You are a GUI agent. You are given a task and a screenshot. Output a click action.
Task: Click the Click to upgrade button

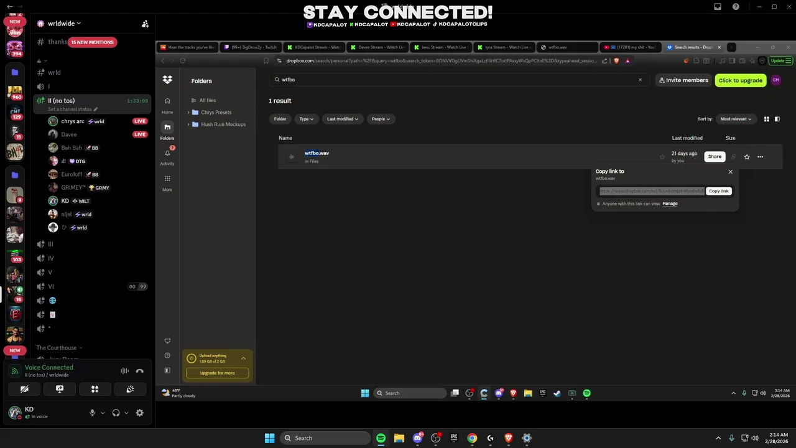coord(741,80)
